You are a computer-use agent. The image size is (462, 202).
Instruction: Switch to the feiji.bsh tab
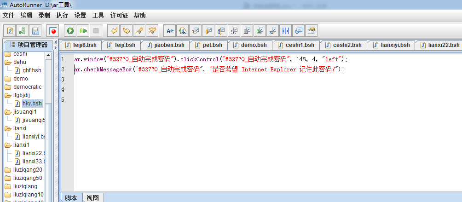point(121,45)
